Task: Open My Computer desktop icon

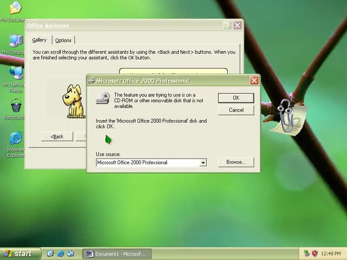Action: tap(16, 41)
